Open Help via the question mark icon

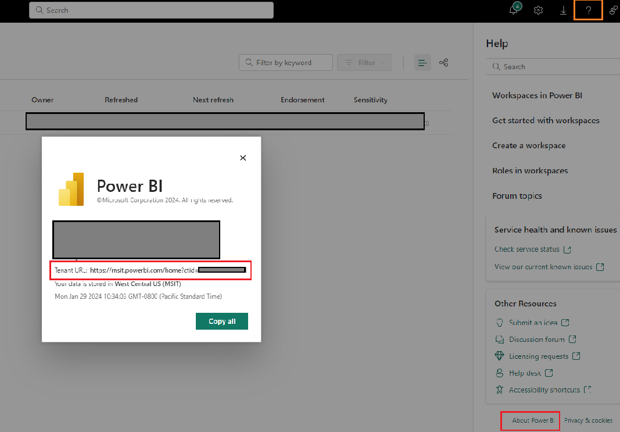[587, 10]
